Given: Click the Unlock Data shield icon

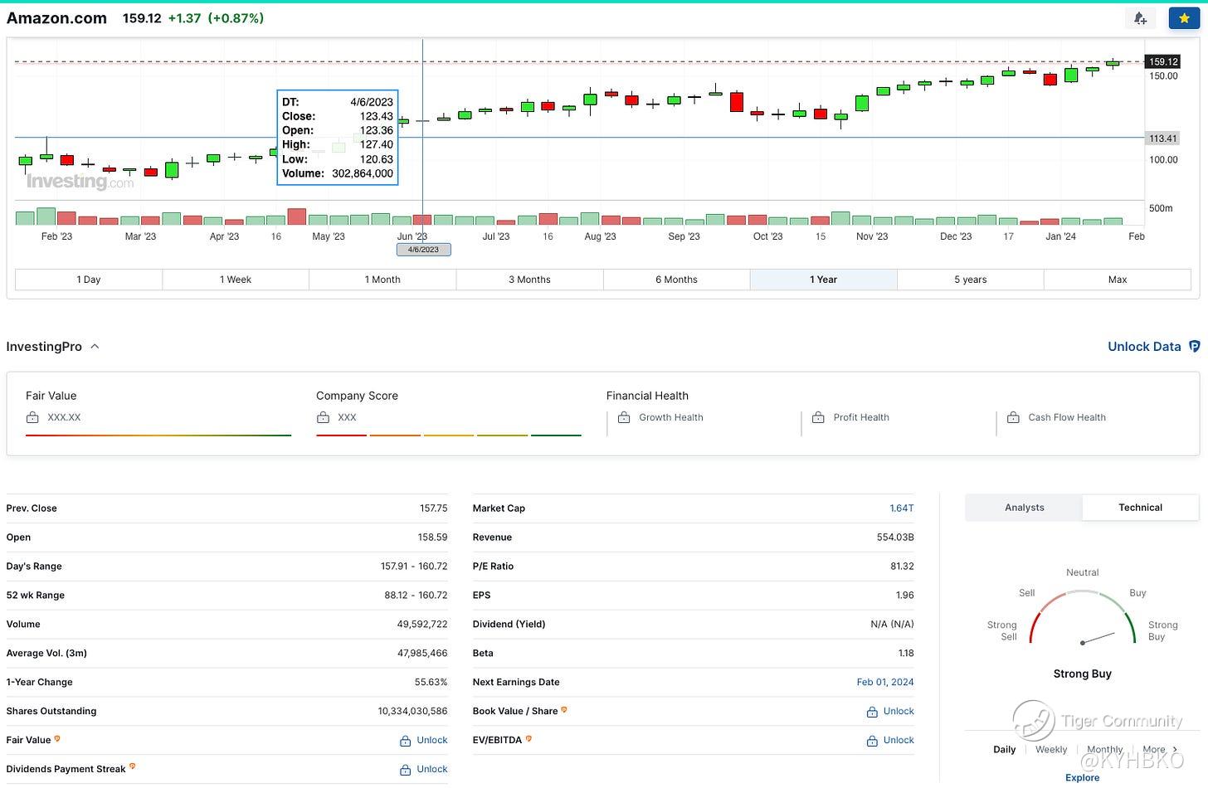Looking at the screenshot, I should (1194, 347).
